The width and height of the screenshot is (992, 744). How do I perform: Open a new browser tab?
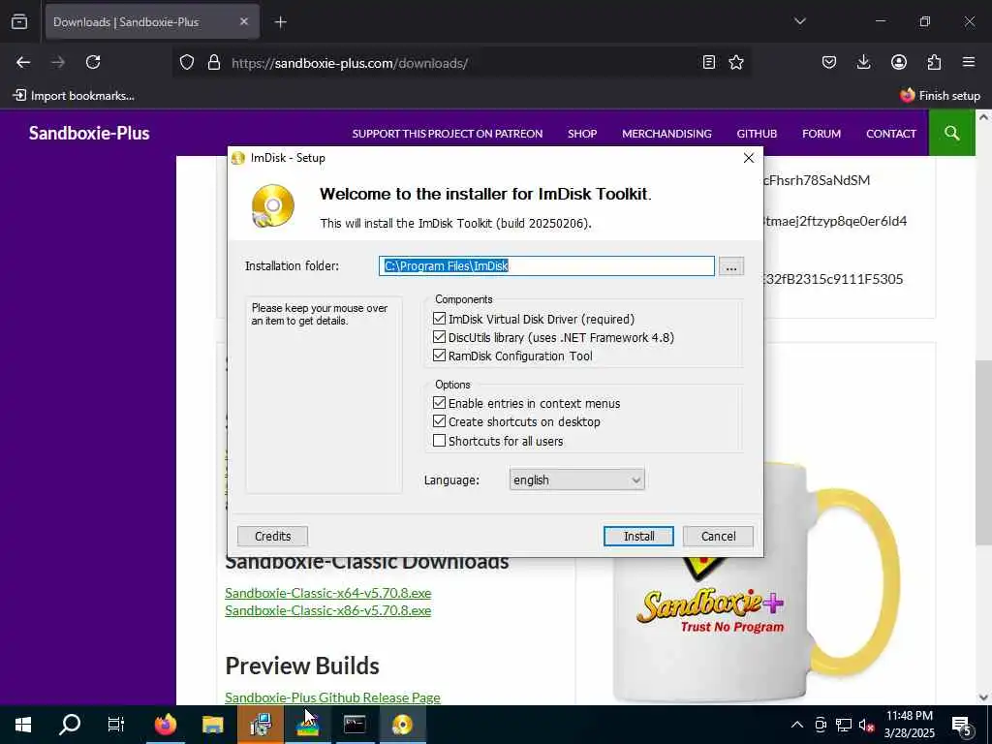(281, 22)
